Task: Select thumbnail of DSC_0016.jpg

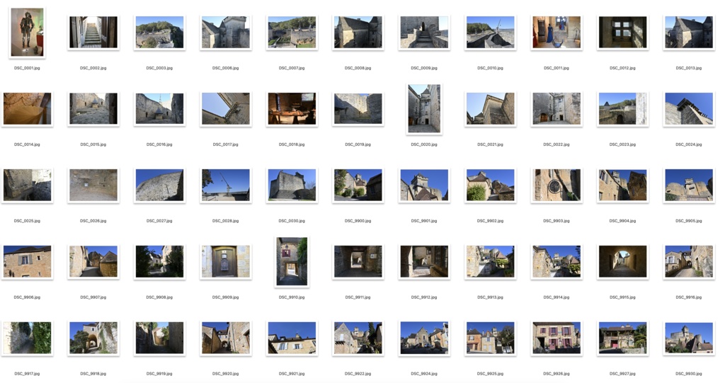Action: [x=159, y=109]
